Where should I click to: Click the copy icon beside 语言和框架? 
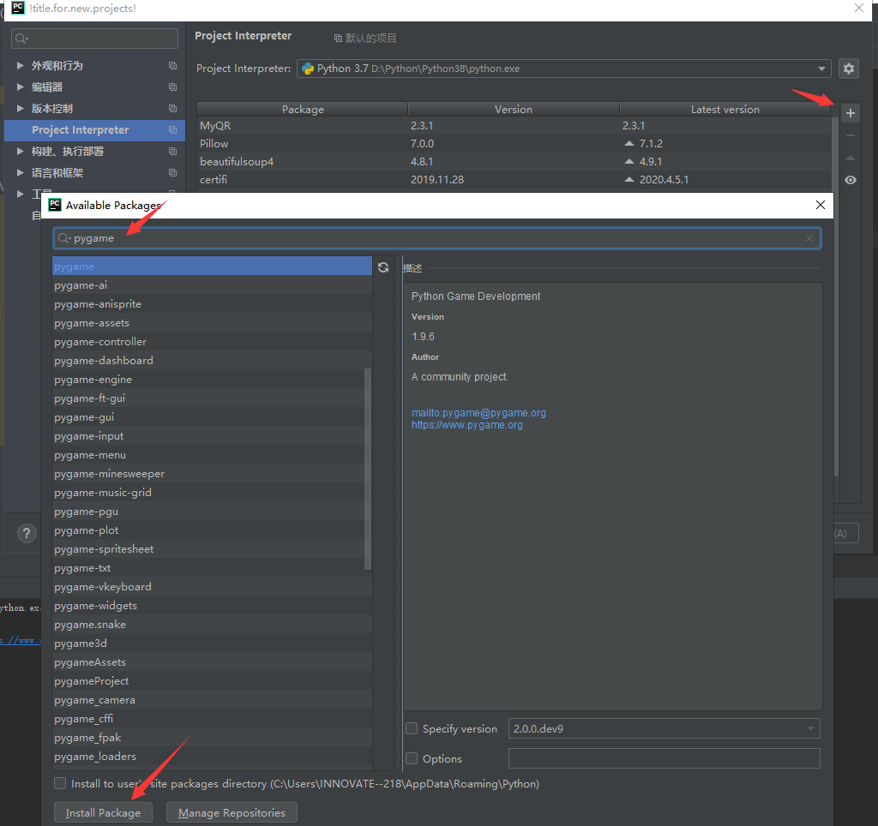(172, 173)
